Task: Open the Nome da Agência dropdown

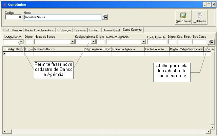Action: coord(144,42)
